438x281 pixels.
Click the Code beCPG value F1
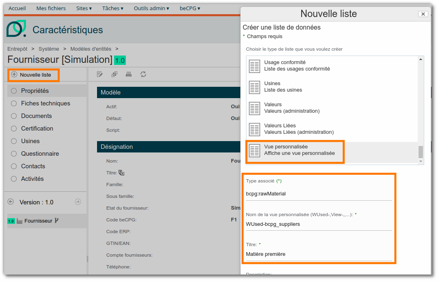pyautogui.click(x=234, y=220)
